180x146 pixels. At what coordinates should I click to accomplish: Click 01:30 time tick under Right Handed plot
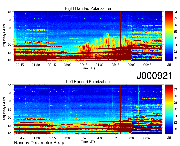(36, 65)
